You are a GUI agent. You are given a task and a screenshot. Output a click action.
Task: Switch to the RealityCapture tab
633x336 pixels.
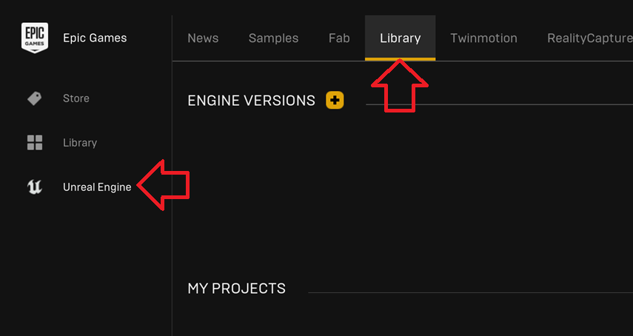tap(590, 38)
